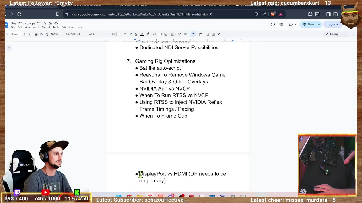Open version history clock icon
Screen dimensions: 362x203
tap(273, 24)
